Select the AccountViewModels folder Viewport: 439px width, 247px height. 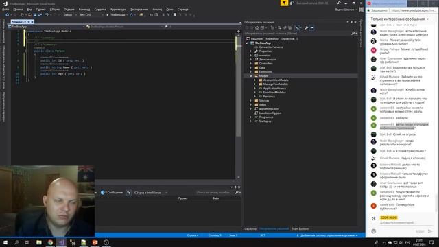pos(276,80)
